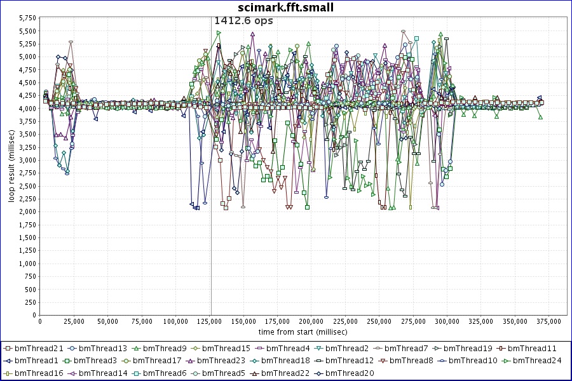Click the bmThread9 triangle legend marker
The image size is (572, 381).
coord(139,349)
